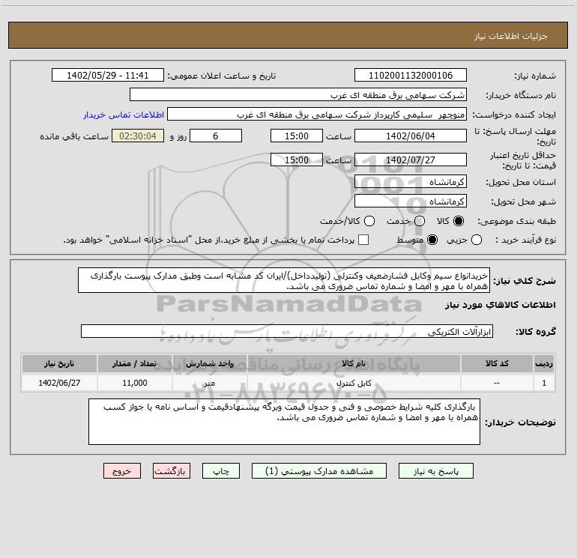Click the نام کالا column header
Image resolution: width=577 pixels, height=558 pixels.
click(354, 363)
